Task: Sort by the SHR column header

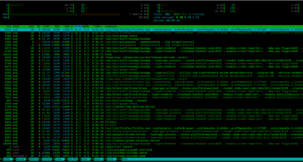Action: (x=67, y=26)
